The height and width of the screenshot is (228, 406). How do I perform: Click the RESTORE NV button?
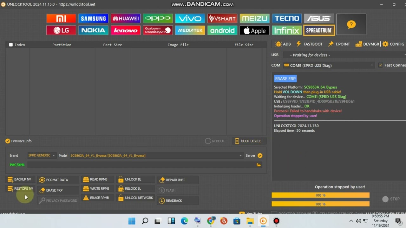(x=20, y=189)
